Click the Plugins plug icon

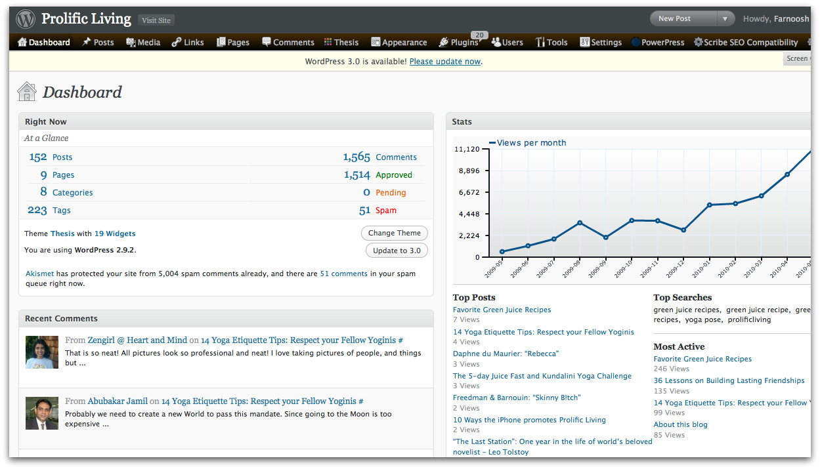point(444,42)
